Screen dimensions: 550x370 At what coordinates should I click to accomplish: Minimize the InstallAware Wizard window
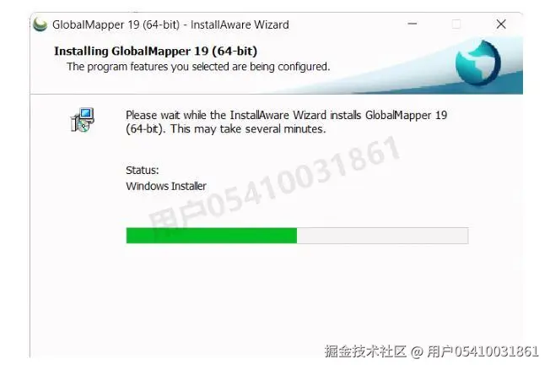(x=412, y=24)
